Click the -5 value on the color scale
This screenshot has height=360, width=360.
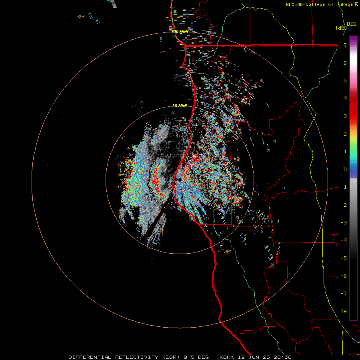[x=344, y=258]
